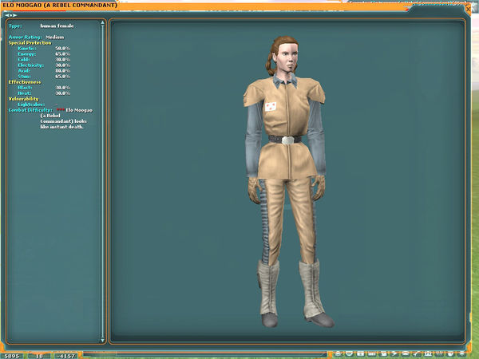Click the info panel's vertical scrollbar
479x359 pixels.
(x=101, y=182)
